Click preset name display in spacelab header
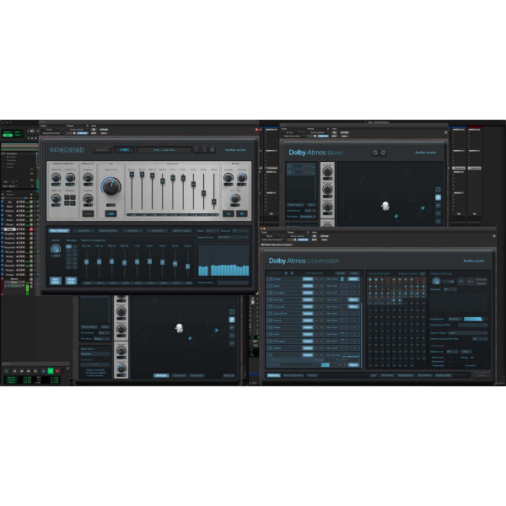The height and width of the screenshot is (506, 506). pyautogui.click(x=164, y=150)
